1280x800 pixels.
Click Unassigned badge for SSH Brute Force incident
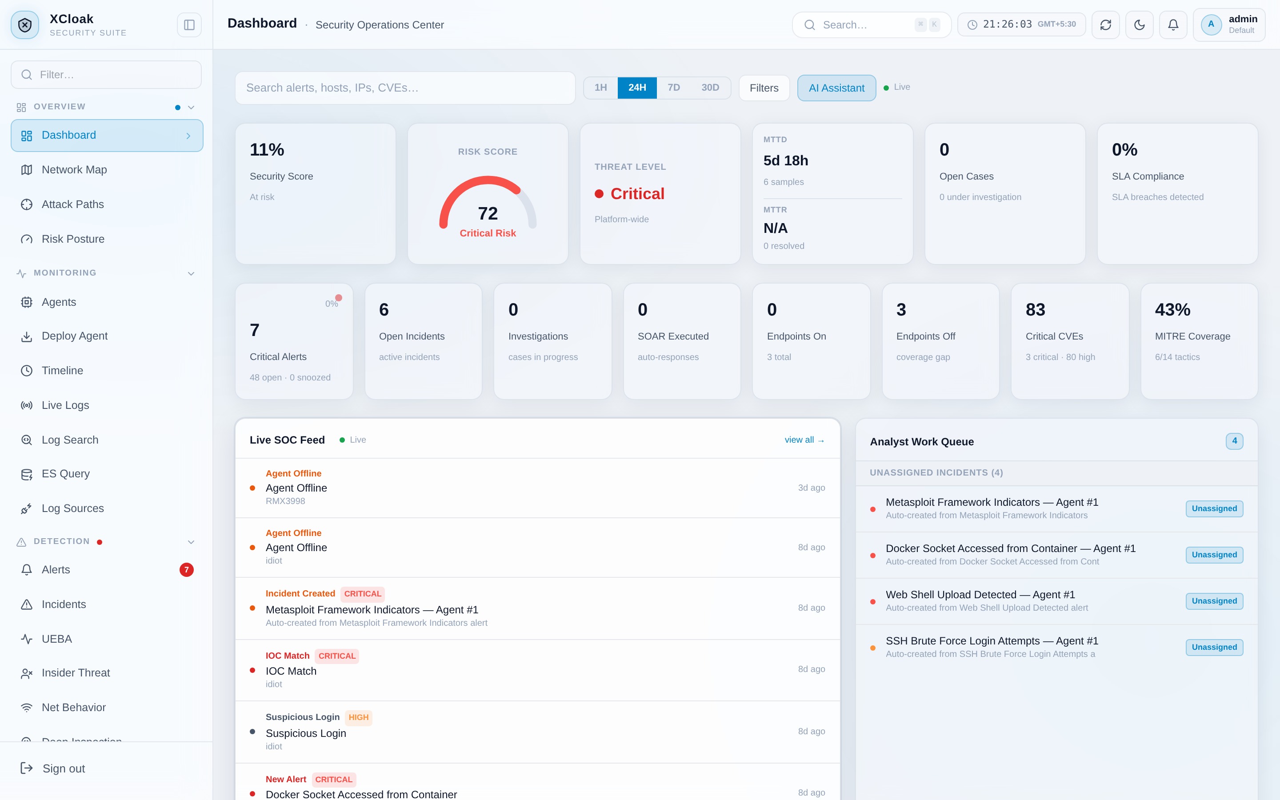(1214, 647)
